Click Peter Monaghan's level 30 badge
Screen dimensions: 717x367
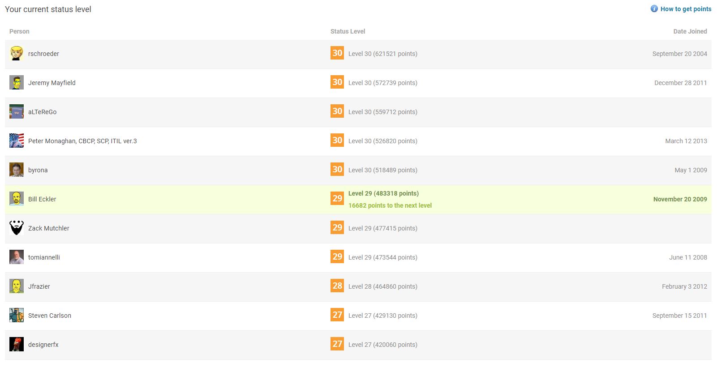coord(337,140)
